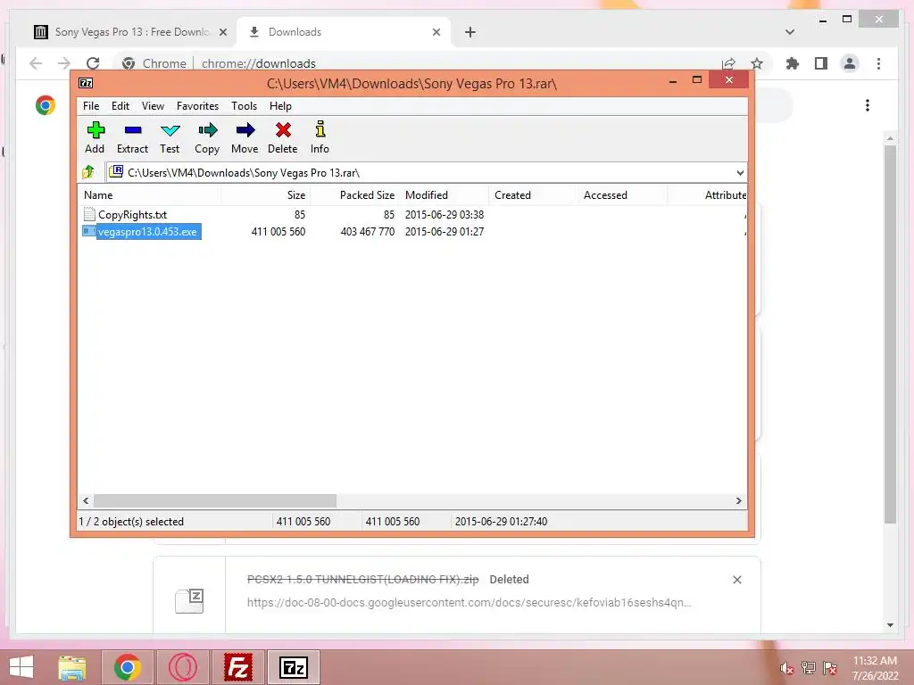
Task: Select vegaspro13.0.453.exe file name
Action: (147, 232)
